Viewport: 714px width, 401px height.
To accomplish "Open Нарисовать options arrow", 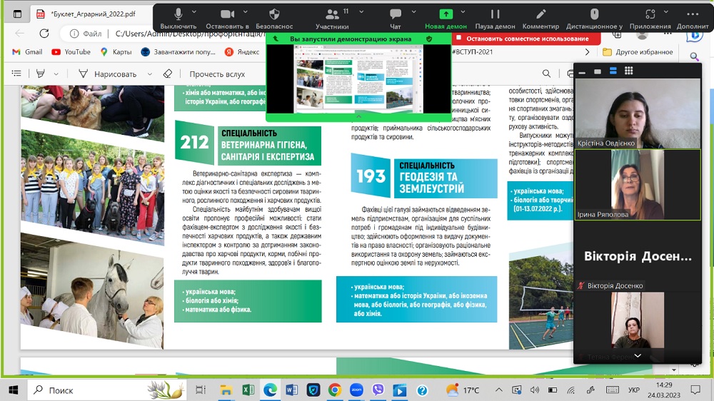I will [149, 73].
